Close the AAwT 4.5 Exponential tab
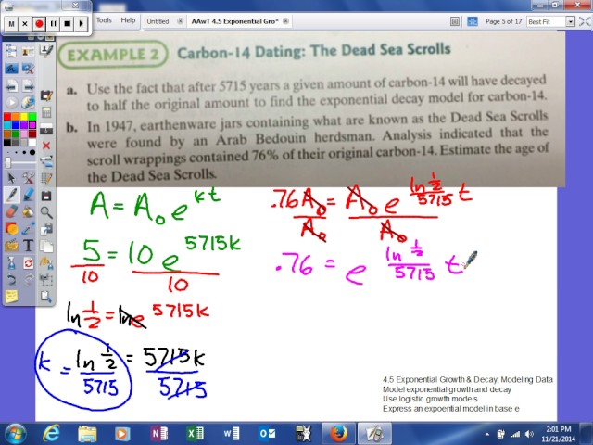593x445 pixels. coord(286,21)
